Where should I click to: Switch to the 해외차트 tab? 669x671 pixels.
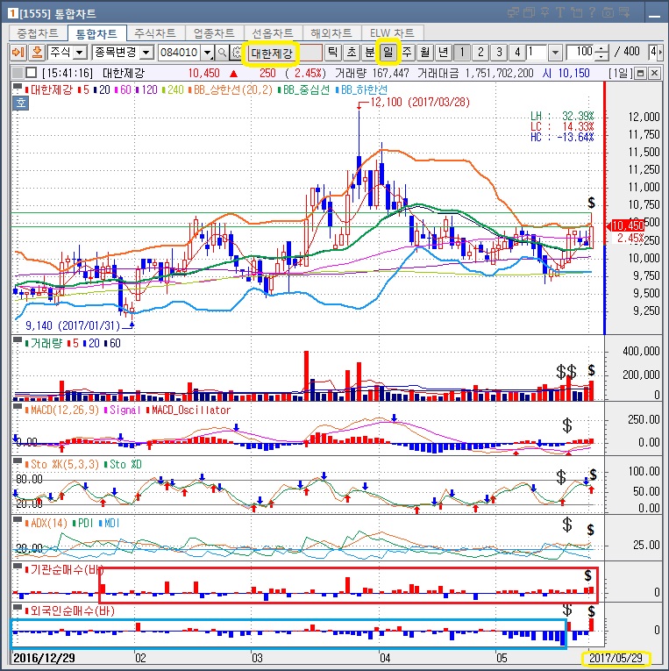point(331,33)
